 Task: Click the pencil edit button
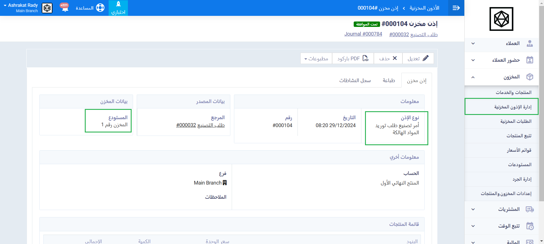click(418, 59)
